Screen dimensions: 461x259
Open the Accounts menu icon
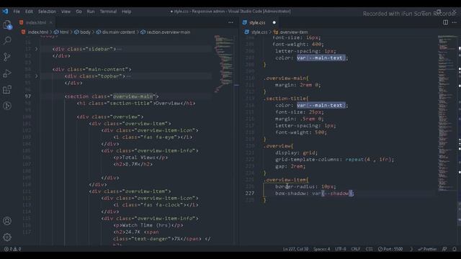[7, 221]
